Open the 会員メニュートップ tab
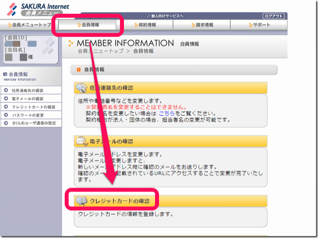 [x=29, y=25]
